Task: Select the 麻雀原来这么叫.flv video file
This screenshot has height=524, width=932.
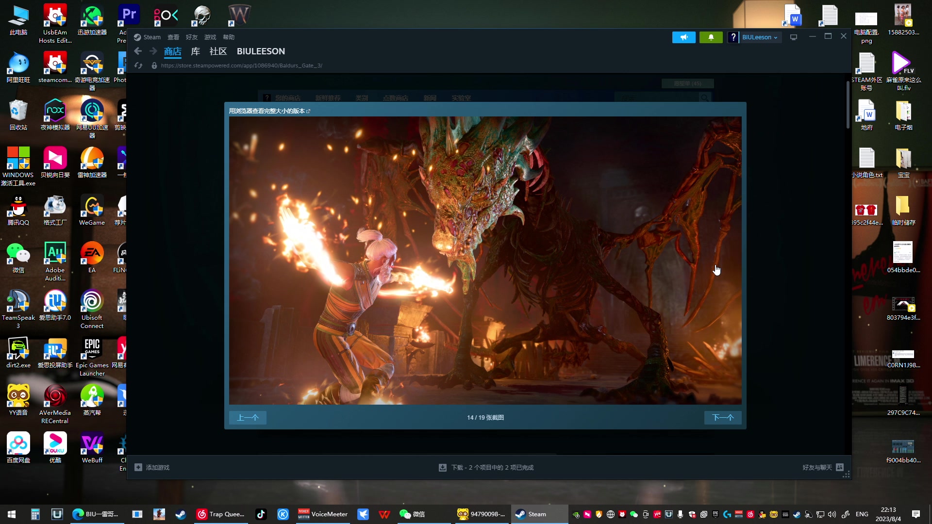Action: 904,72
